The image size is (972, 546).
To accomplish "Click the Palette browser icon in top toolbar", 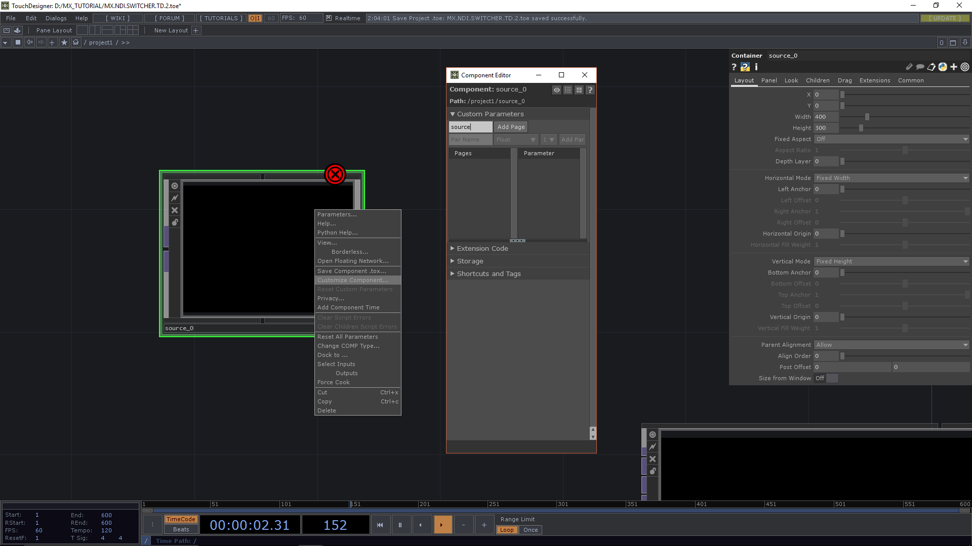I will (x=17, y=30).
